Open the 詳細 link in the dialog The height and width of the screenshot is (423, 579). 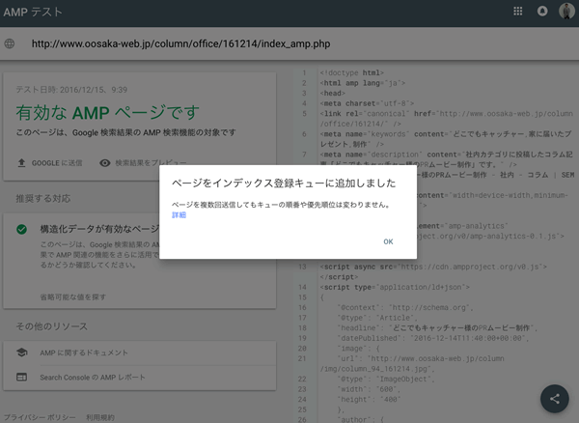point(179,215)
